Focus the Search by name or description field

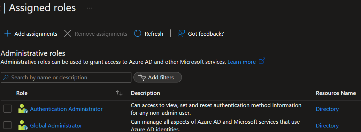pos(66,77)
